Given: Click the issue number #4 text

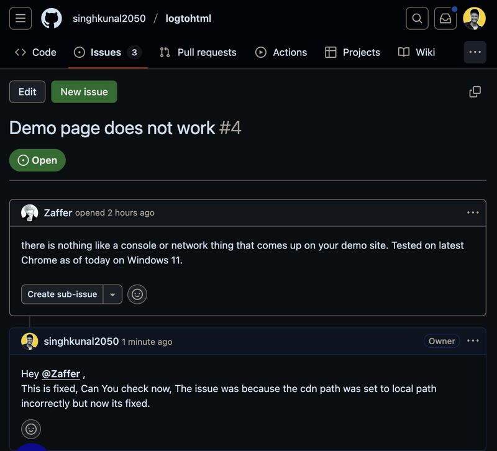Looking at the screenshot, I should tap(230, 128).
